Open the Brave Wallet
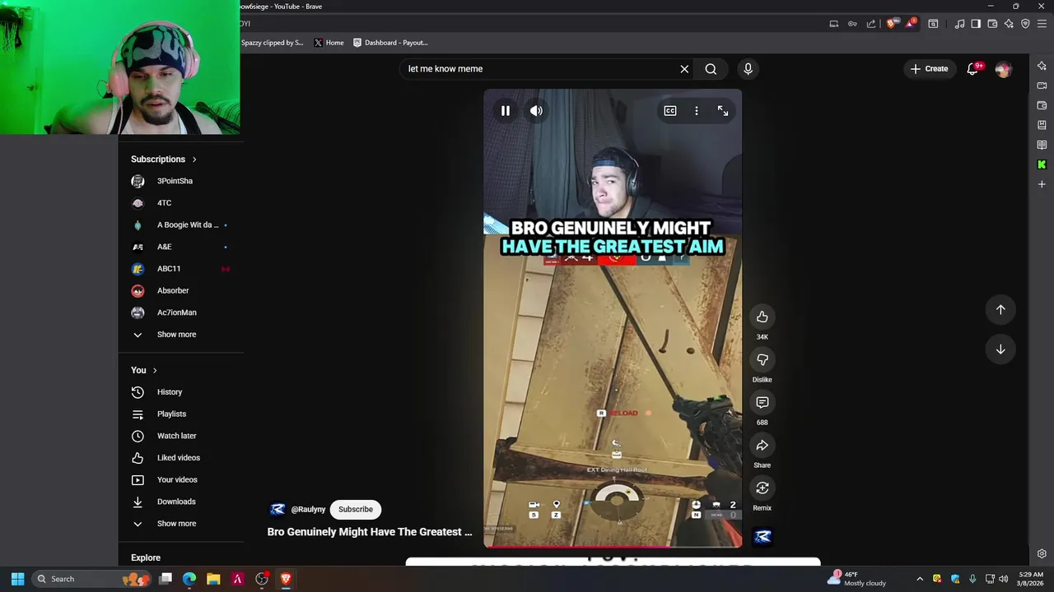This screenshot has width=1054, height=592. (992, 24)
